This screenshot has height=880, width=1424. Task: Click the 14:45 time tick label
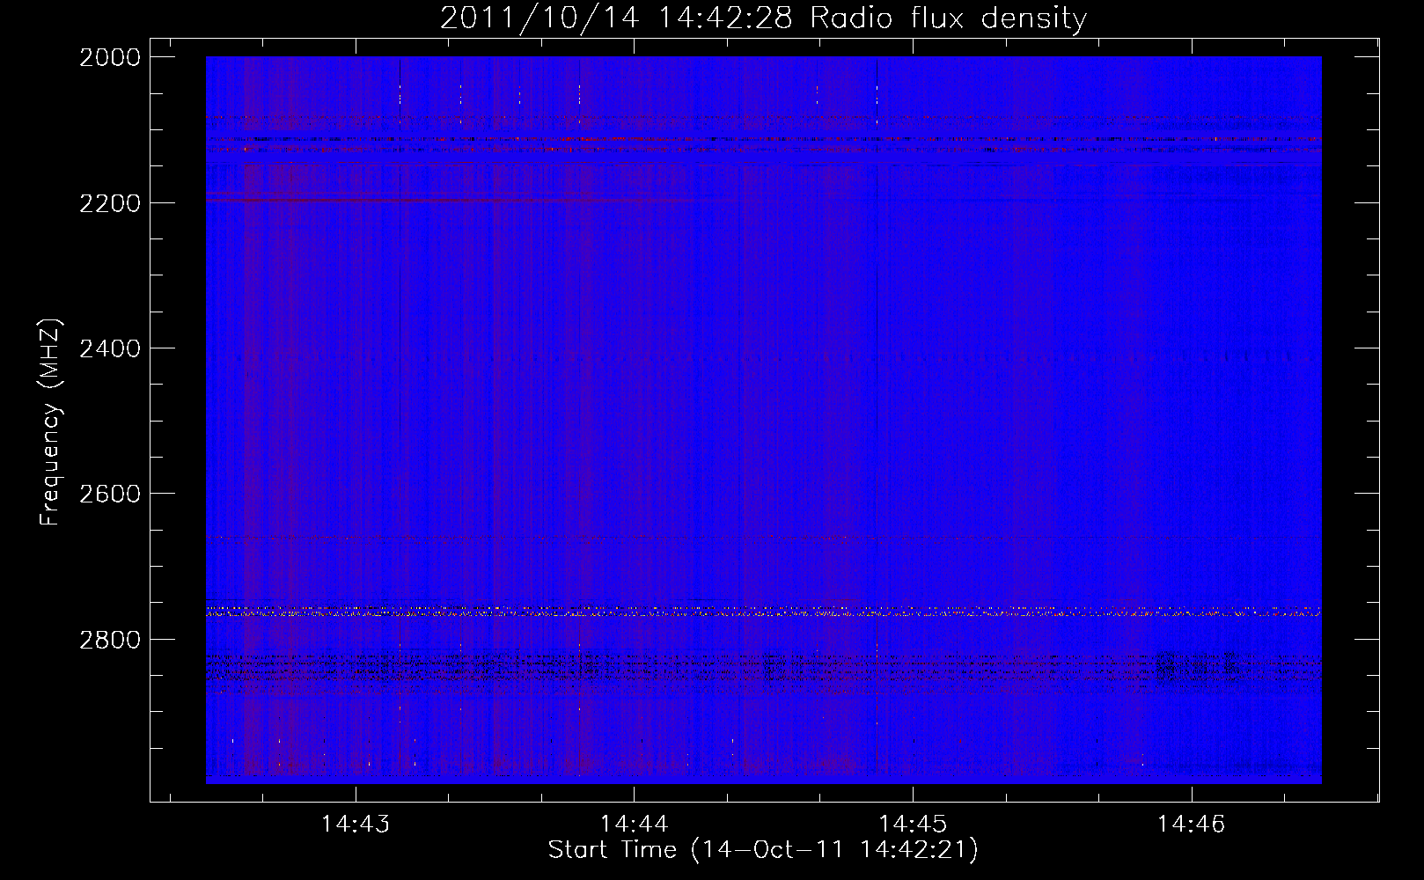click(913, 824)
